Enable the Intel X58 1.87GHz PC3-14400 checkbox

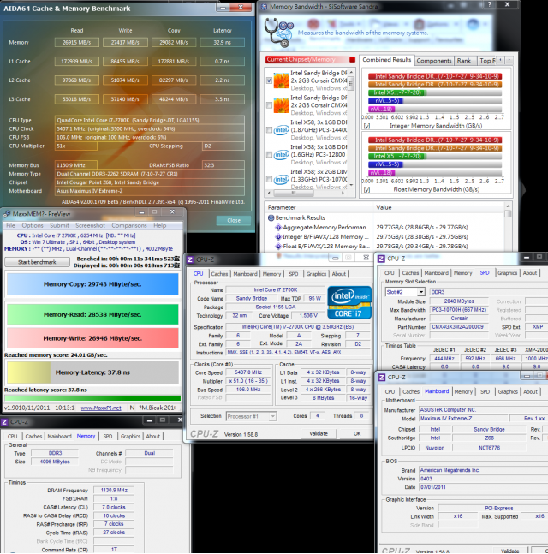tap(269, 130)
